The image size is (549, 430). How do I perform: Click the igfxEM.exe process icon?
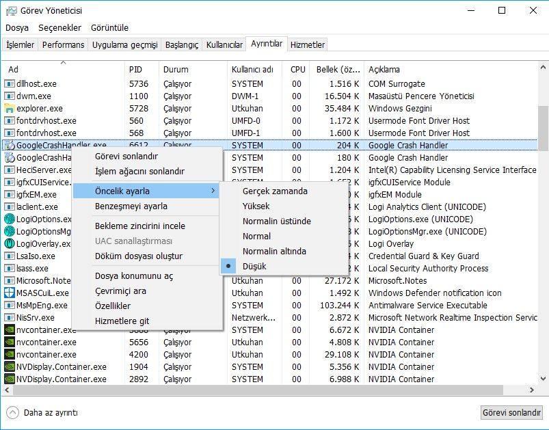(x=10, y=194)
